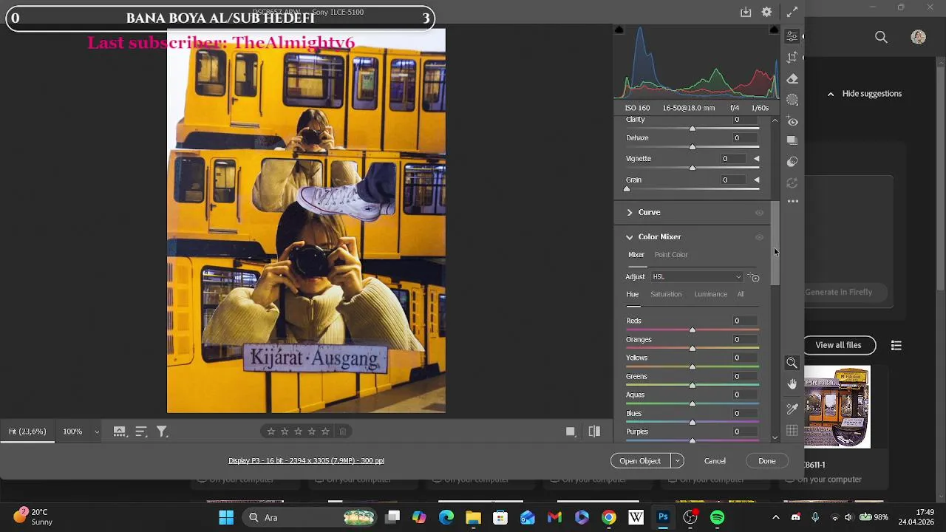This screenshot has height=532, width=946.
Task: Set rating to five stars
Action: click(325, 432)
